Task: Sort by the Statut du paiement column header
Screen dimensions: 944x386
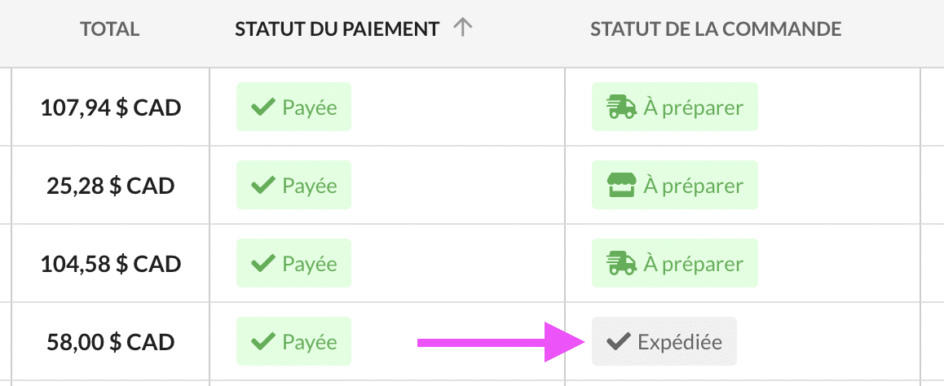Action: click(337, 29)
